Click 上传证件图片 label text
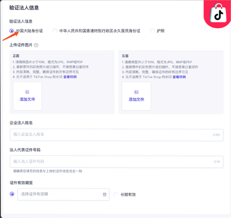This screenshot has width=231, height=218. point(21,45)
